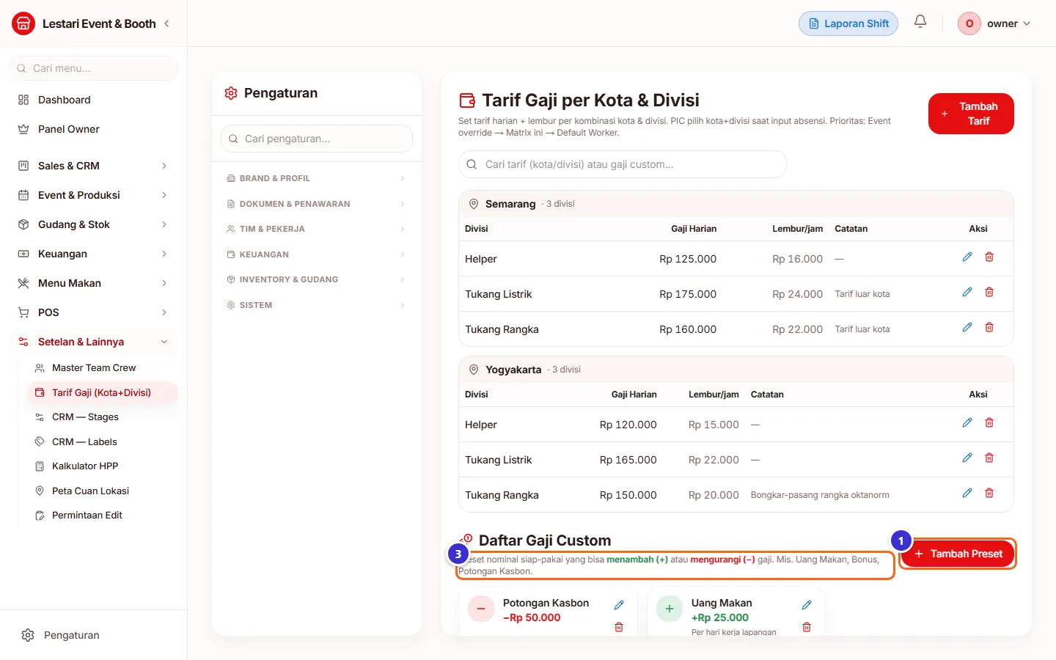Open the owner account dropdown
The width and height of the screenshot is (1056, 660).
point(995,23)
